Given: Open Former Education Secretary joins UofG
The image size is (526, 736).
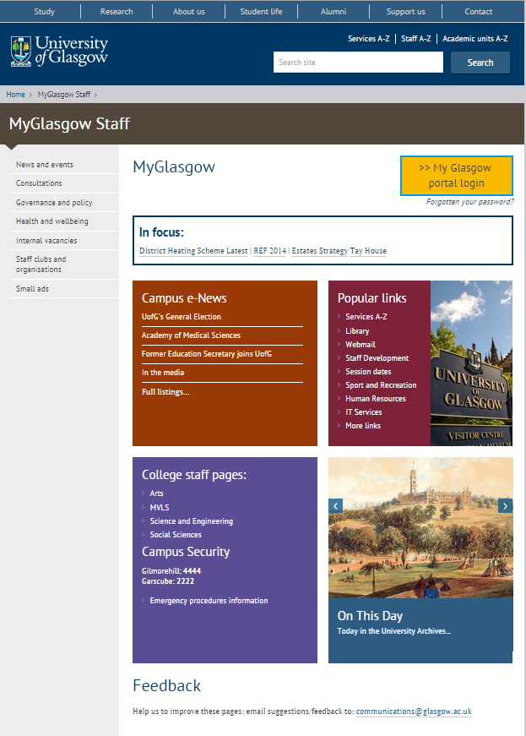Looking at the screenshot, I should (206, 354).
